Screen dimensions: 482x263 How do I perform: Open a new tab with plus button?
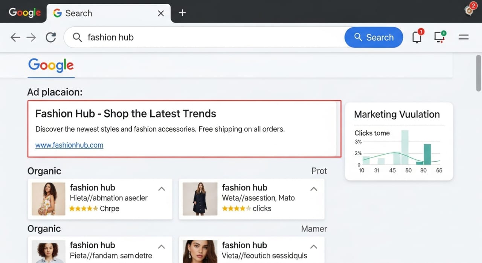click(x=182, y=13)
